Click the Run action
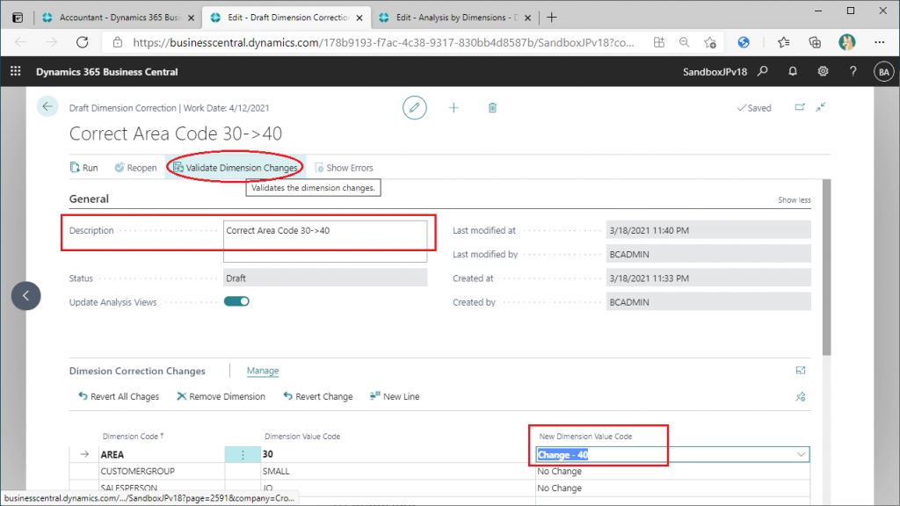Viewport: 900px width, 506px height. point(83,168)
